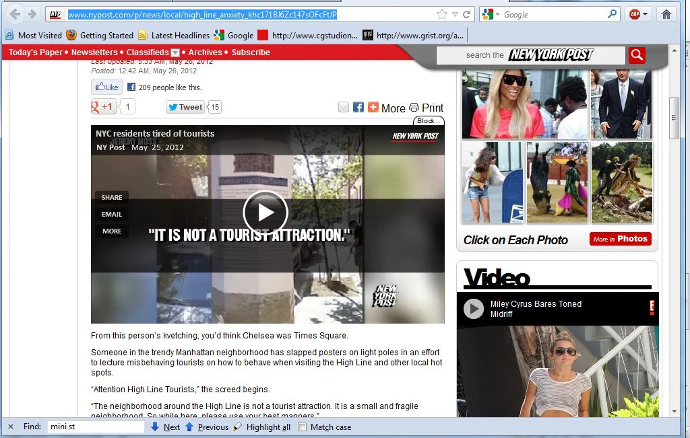
Task: Open photo of blonde woman in sunglasses
Action: [524, 104]
